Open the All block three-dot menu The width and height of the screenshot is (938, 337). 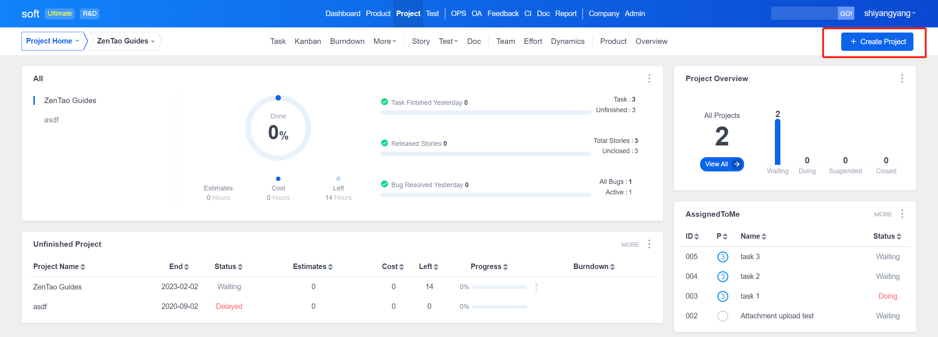pyautogui.click(x=649, y=79)
